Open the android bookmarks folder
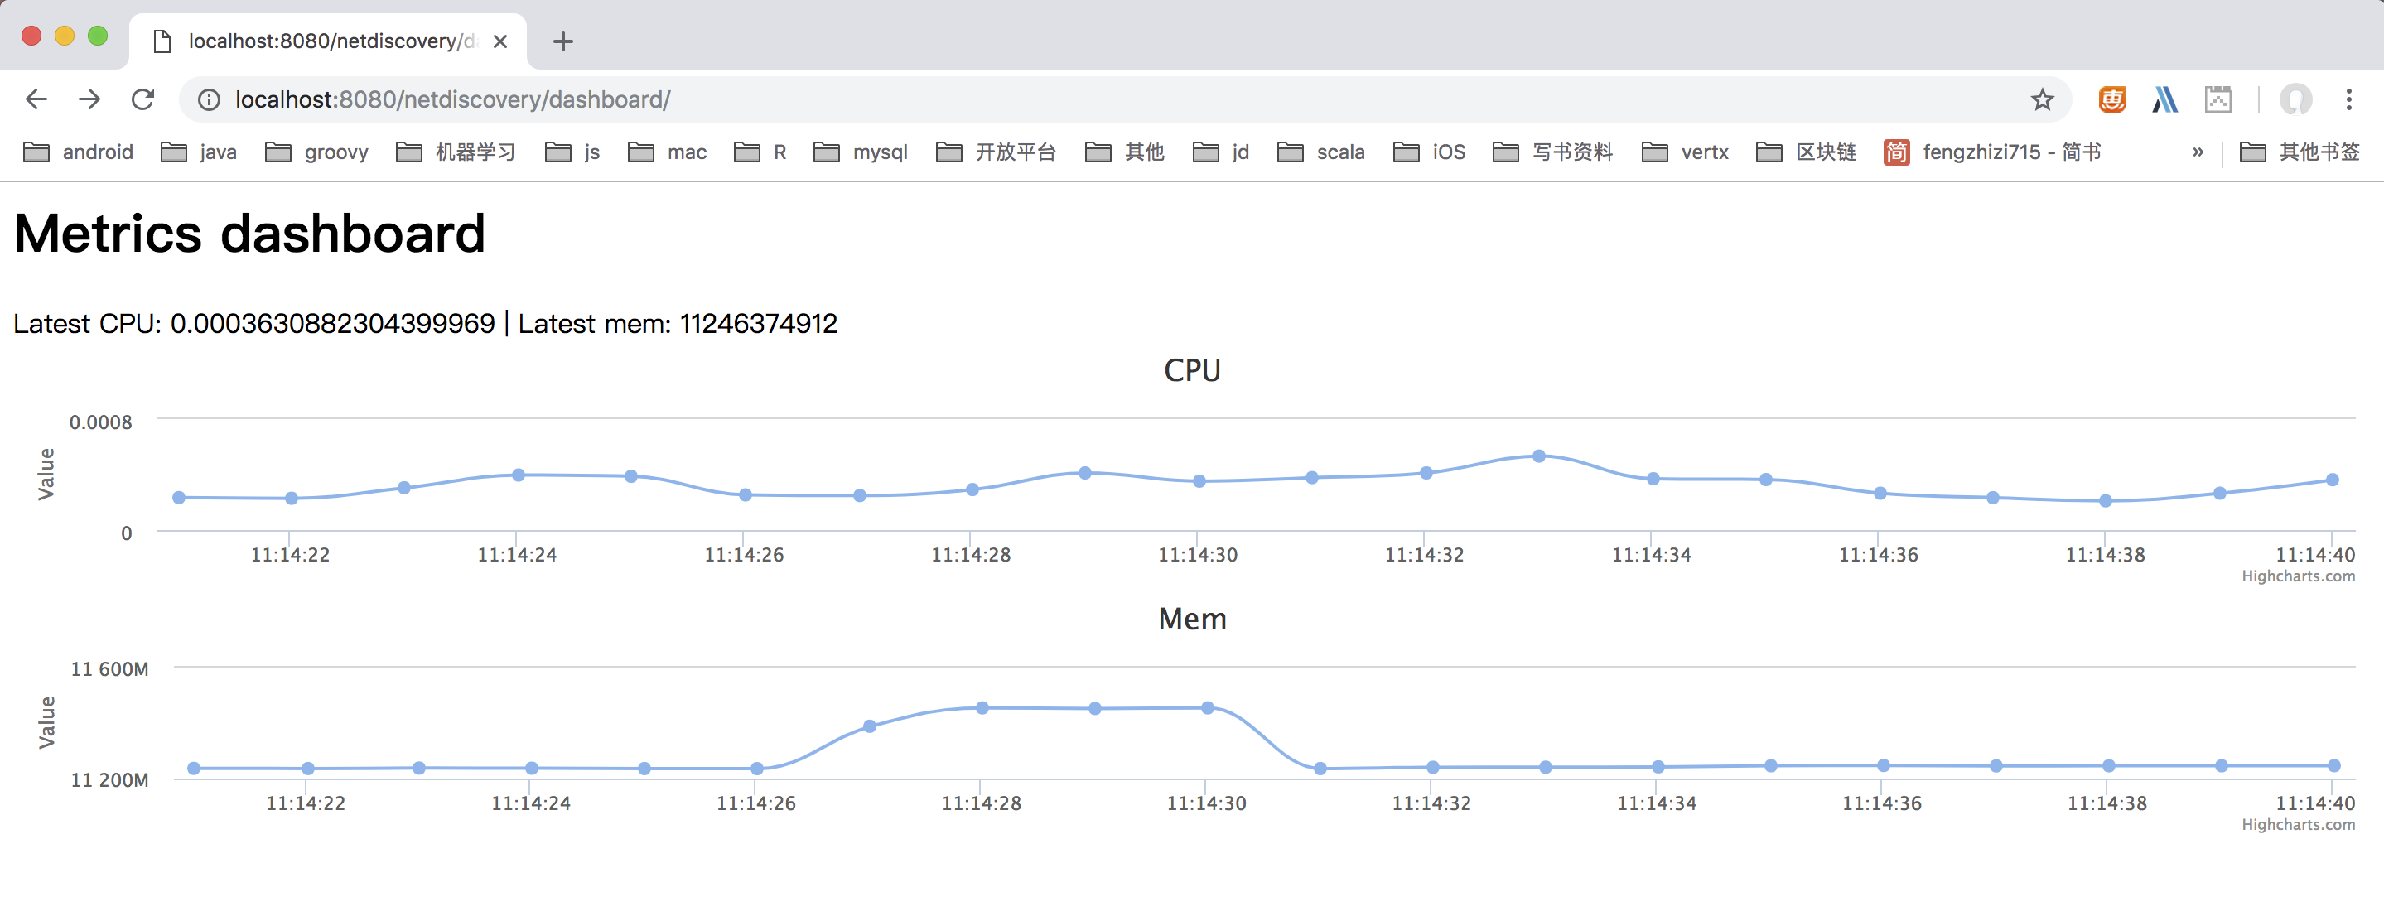The height and width of the screenshot is (921, 2384). click(x=79, y=152)
